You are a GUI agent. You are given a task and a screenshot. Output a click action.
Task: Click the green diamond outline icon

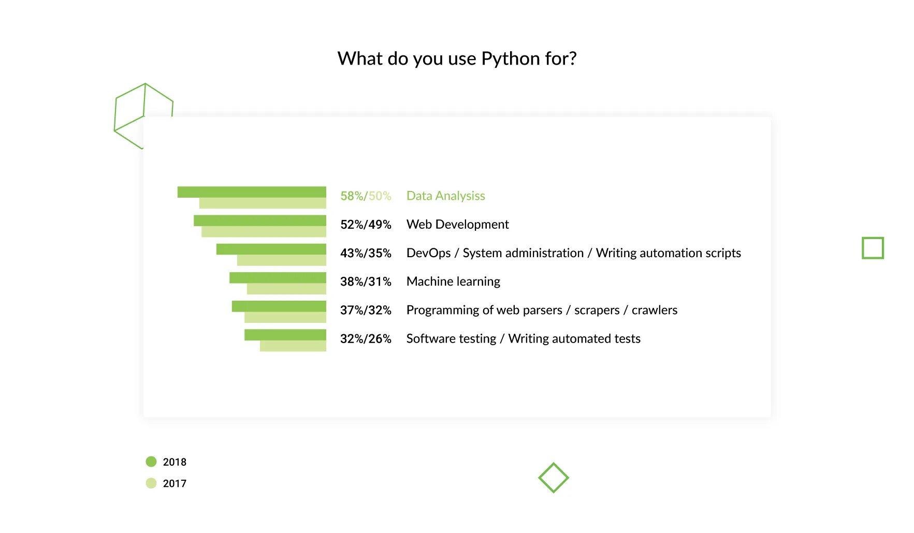pos(553,477)
